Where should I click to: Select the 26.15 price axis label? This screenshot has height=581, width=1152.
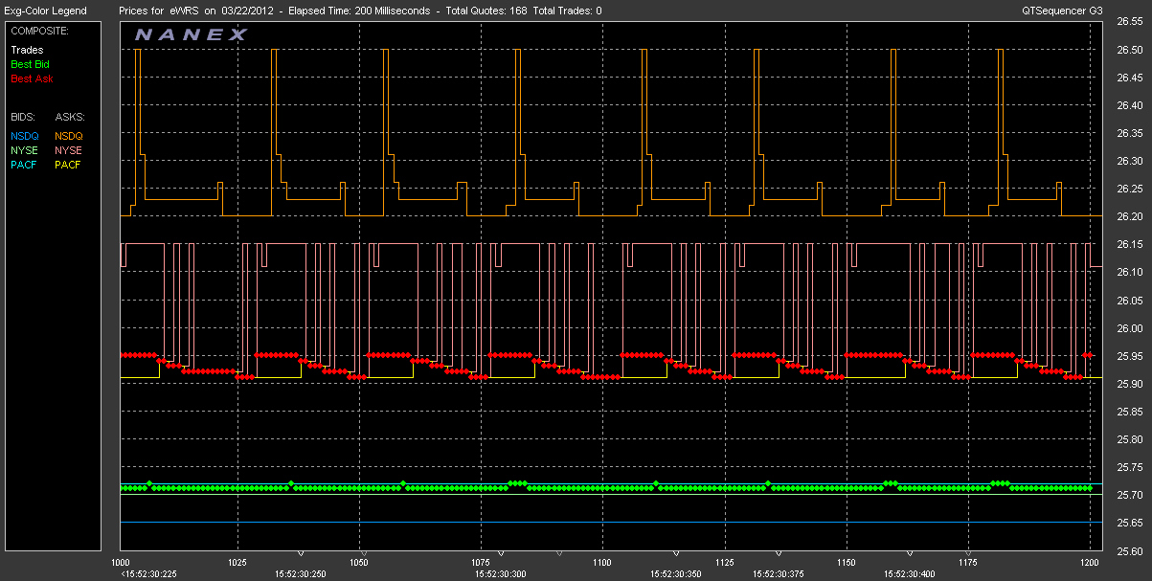[1130, 244]
